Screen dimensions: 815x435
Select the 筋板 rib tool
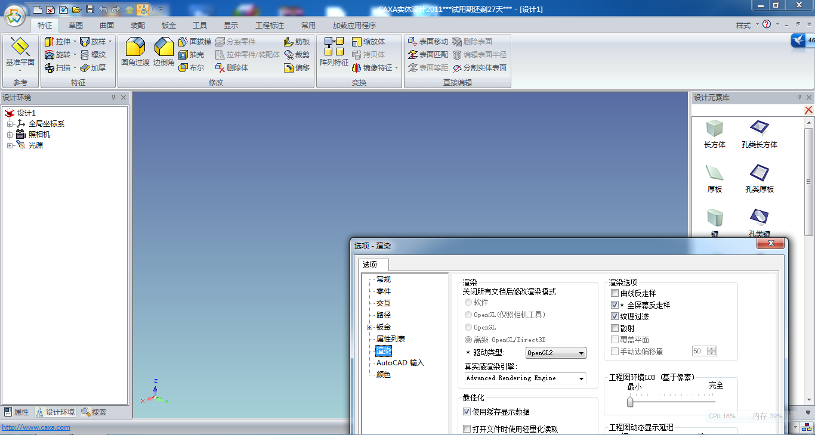pos(297,42)
